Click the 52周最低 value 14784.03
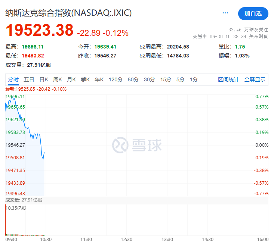The image size is (277, 247). (178, 56)
